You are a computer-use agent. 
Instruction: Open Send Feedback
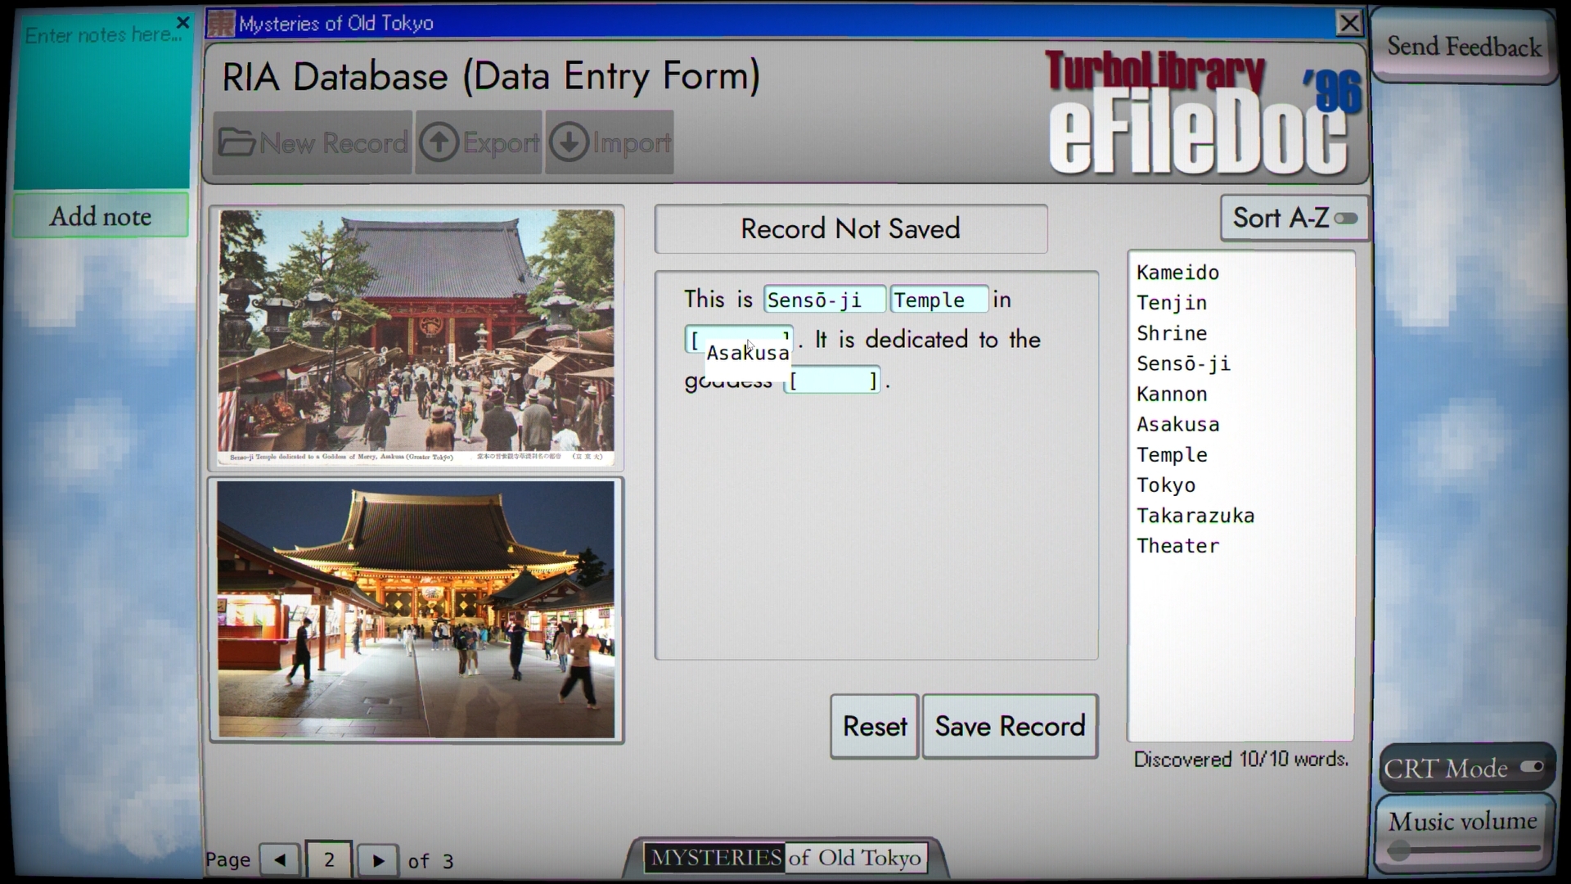(x=1464, y=47)
